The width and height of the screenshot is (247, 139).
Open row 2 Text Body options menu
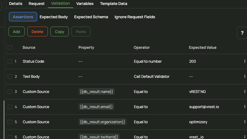point(245,76)
